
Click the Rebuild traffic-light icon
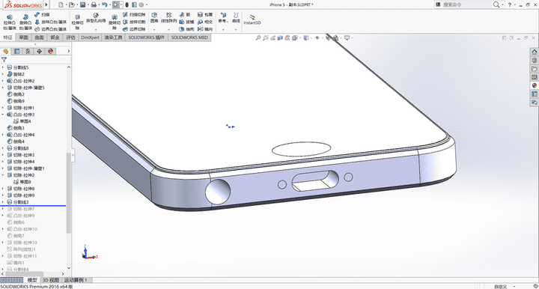[x=127, y=4]
